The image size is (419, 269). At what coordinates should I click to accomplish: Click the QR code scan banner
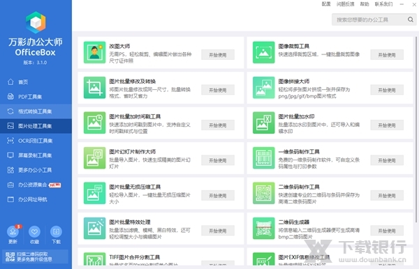[36, 256]
